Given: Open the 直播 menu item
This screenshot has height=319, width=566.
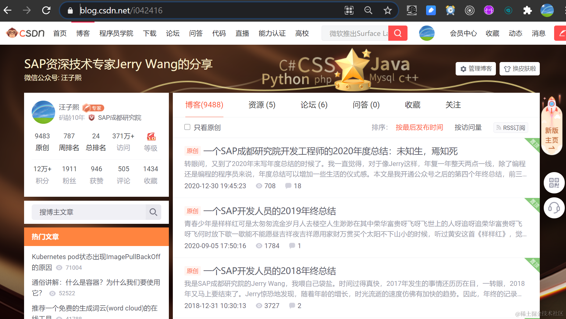Looking at the screenshot, I should click(242, 33).
